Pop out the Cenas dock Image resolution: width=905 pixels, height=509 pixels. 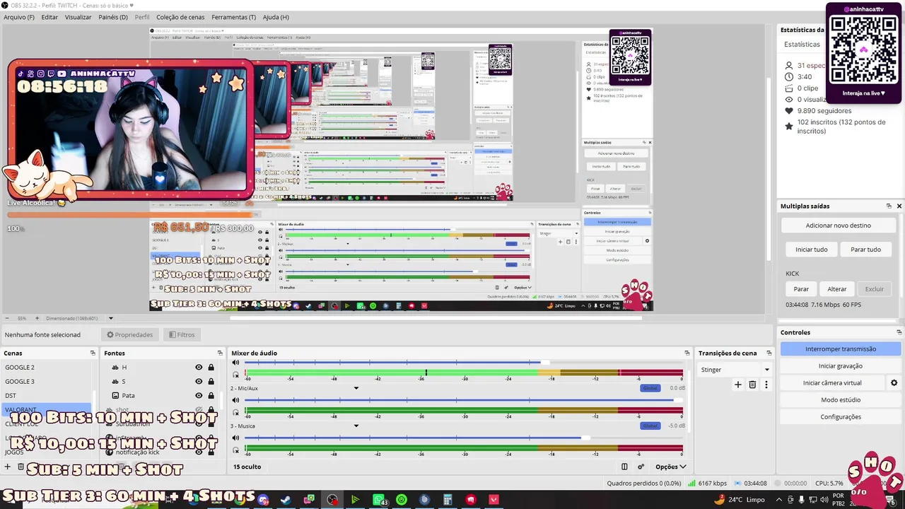point(93,353)
